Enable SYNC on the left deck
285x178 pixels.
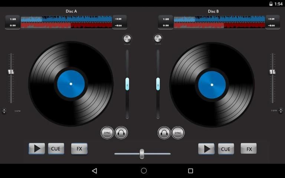click(107, 133)
